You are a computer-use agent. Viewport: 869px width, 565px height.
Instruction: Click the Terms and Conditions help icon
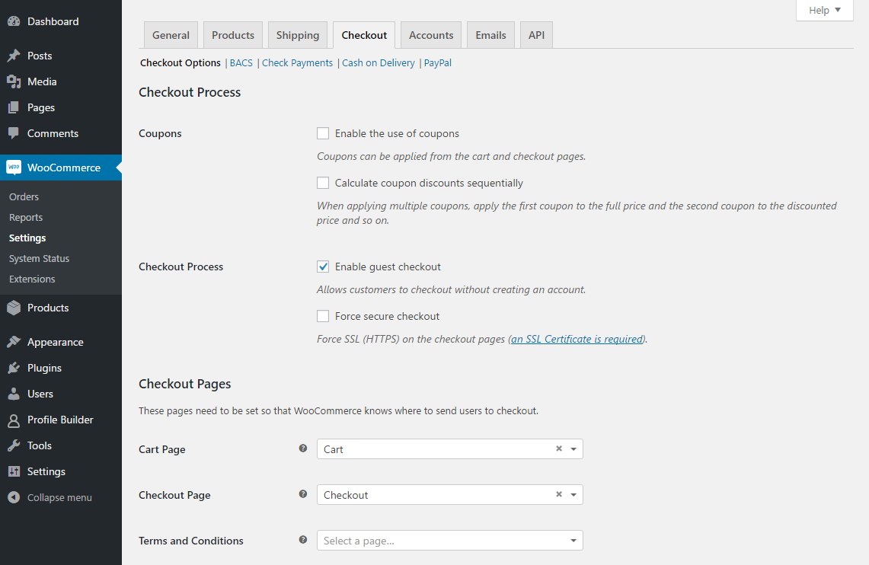pyautogui.click(x=303, y=540)
